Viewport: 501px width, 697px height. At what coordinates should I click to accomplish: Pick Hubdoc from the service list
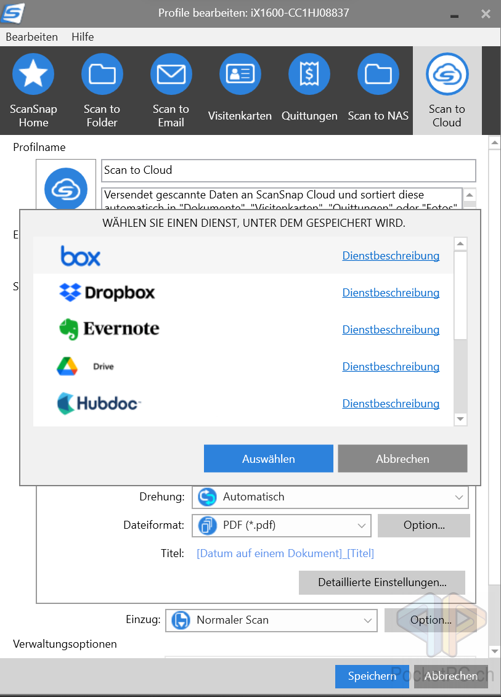coord(243,403)
